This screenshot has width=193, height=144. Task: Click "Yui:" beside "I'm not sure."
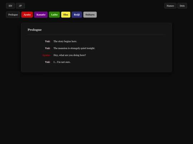click(x=48, y=62)
